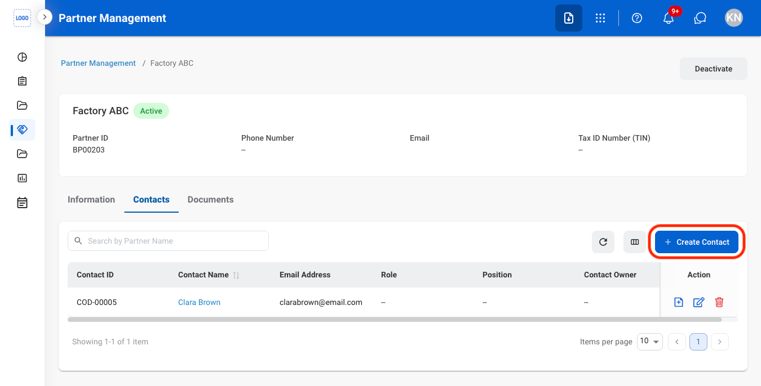Open the column settings button
This screenshot has width=761, height=386.
click(x=635, y=242)
